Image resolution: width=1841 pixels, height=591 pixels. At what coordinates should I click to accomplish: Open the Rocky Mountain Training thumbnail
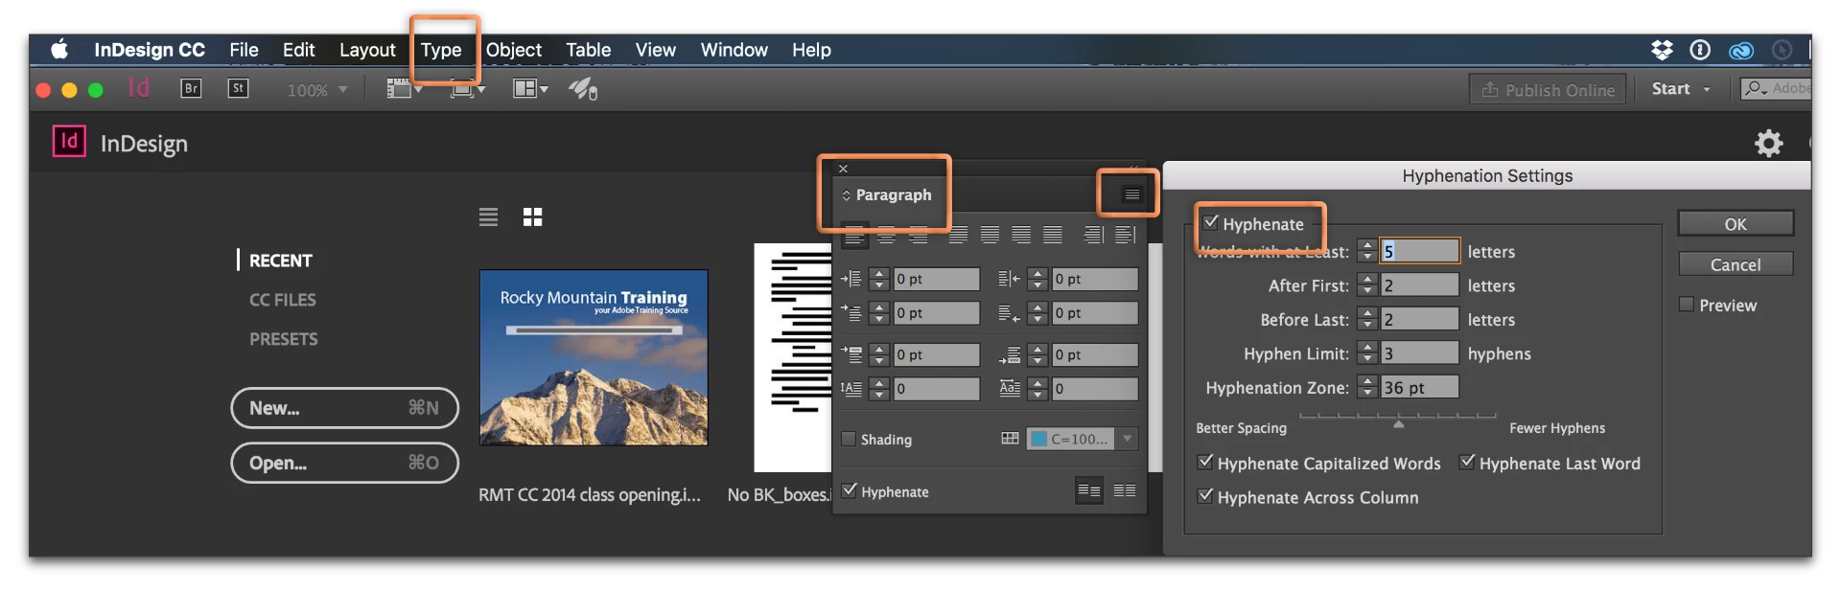tap(594, 357)
